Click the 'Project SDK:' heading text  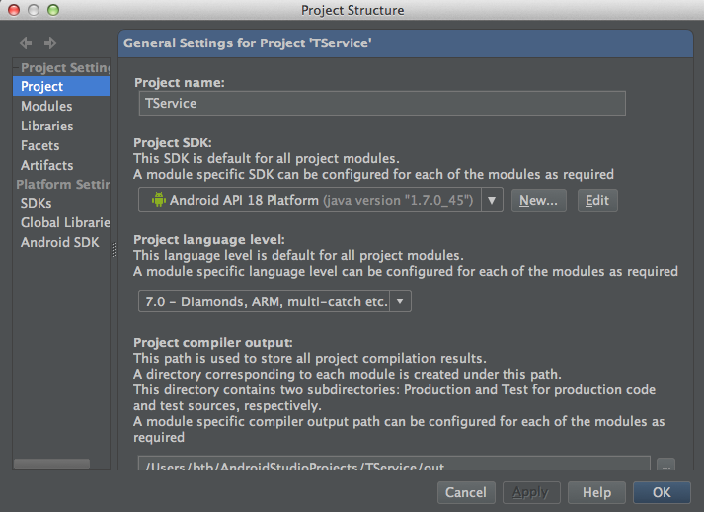point(173,143)
